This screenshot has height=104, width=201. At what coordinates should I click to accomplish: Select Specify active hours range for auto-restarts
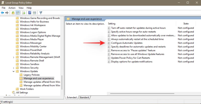click(133, 32)
